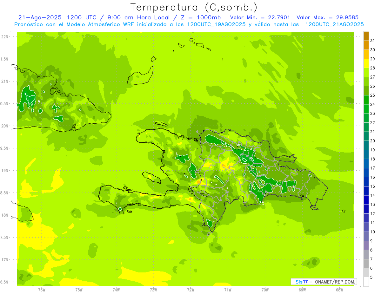Click legend value '28' on the color bar
The image size is (381, 294).
click(x=373, y=68)
